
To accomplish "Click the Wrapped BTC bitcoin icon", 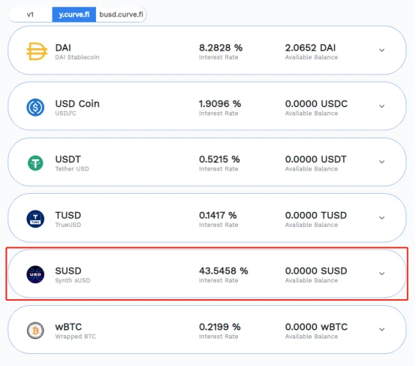I will point(35,331).
